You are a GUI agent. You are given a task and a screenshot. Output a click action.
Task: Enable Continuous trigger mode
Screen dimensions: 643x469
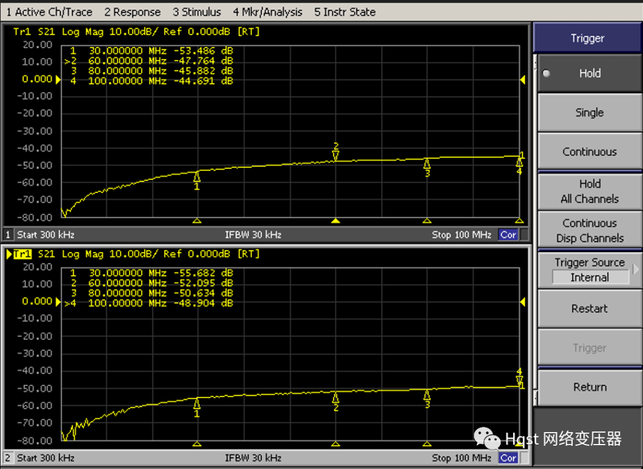589,152
